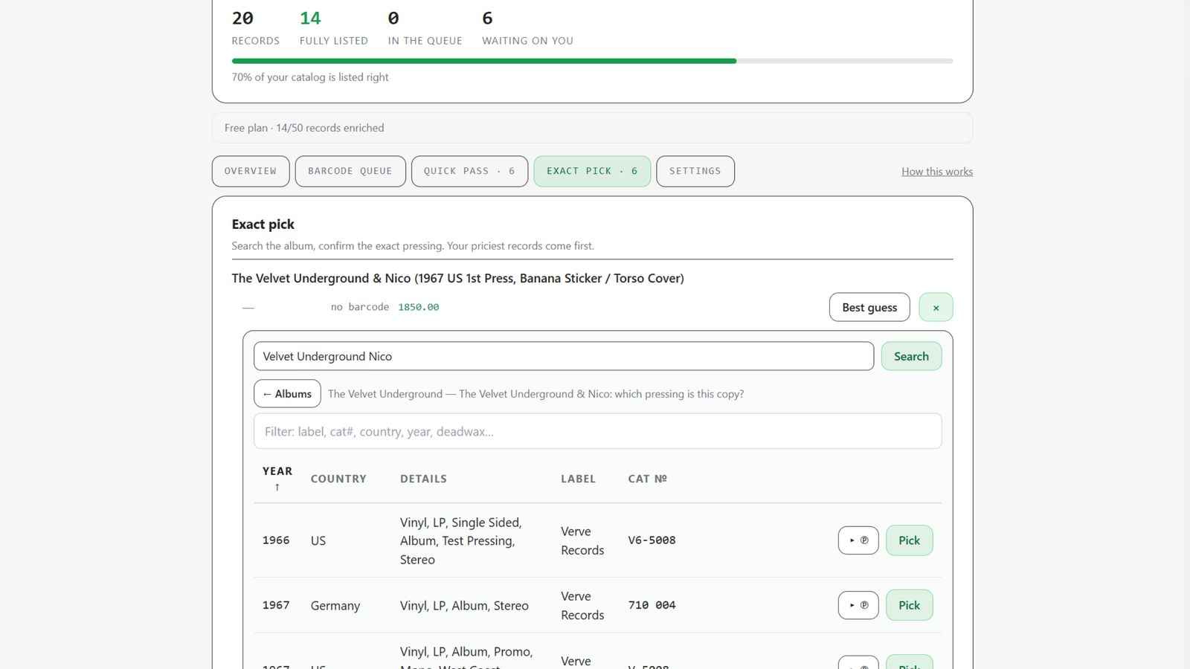
Task: Sort by the Cat № column header
Action: click(x=647, y=479)
